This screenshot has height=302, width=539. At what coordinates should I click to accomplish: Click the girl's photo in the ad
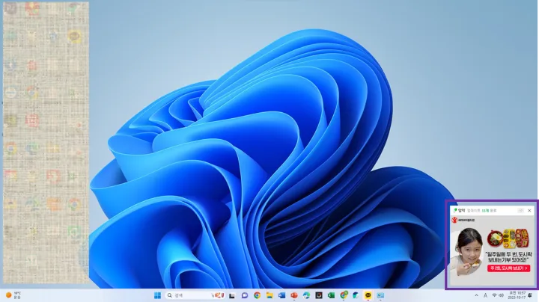point(466,252)
